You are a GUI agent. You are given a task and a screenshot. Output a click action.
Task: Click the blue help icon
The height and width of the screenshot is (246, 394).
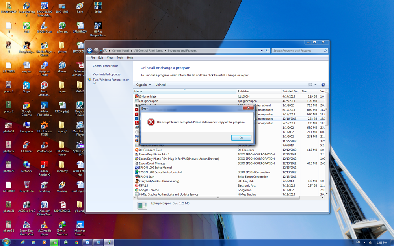click(x=323, y=85)
